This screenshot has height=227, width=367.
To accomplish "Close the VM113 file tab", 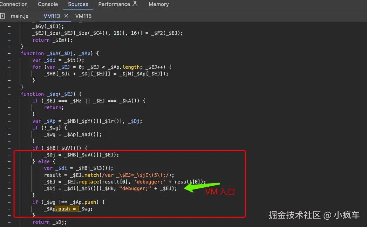I will tap(66, 16).
